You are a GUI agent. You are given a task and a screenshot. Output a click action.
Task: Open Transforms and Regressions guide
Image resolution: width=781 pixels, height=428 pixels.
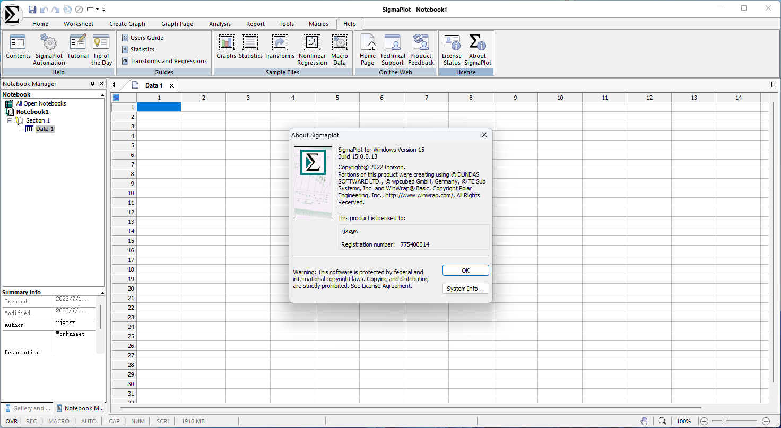point(164,61)
